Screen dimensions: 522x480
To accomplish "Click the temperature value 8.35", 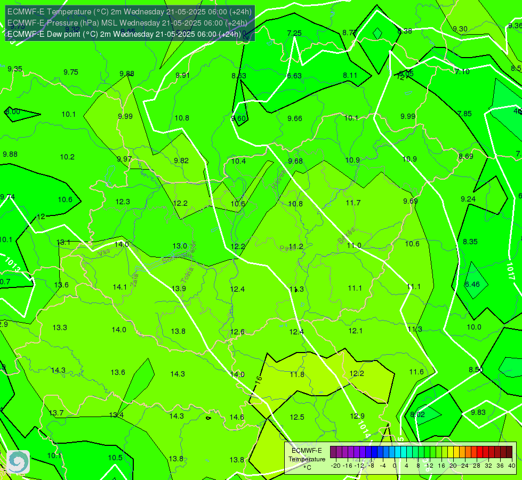I will 470,242.
